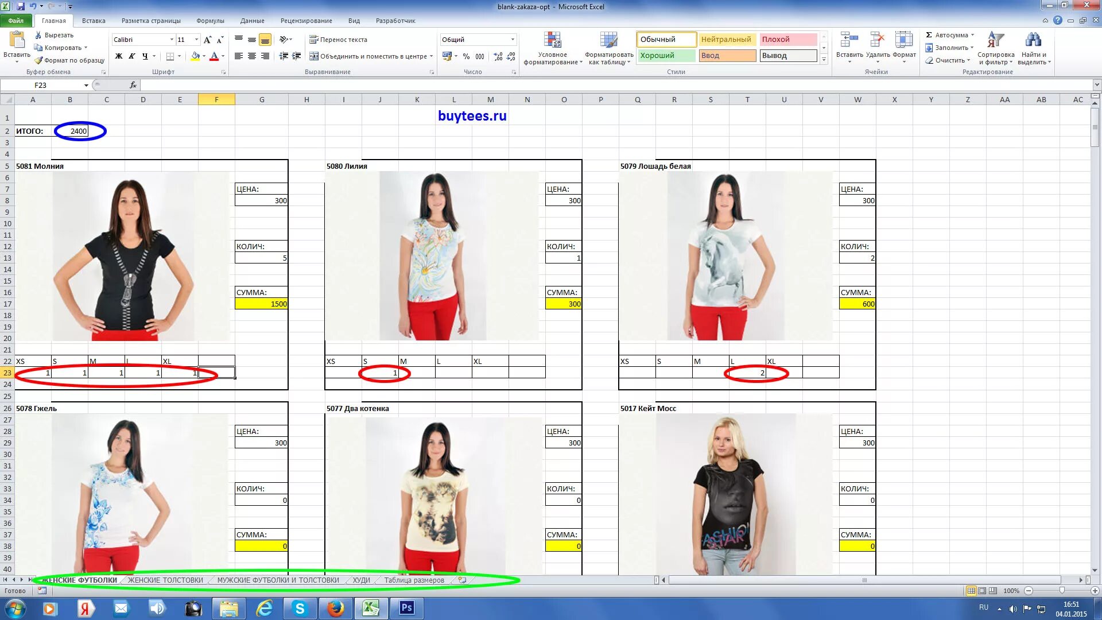Open the Name Box dropdown arrow

click(86, 85)
